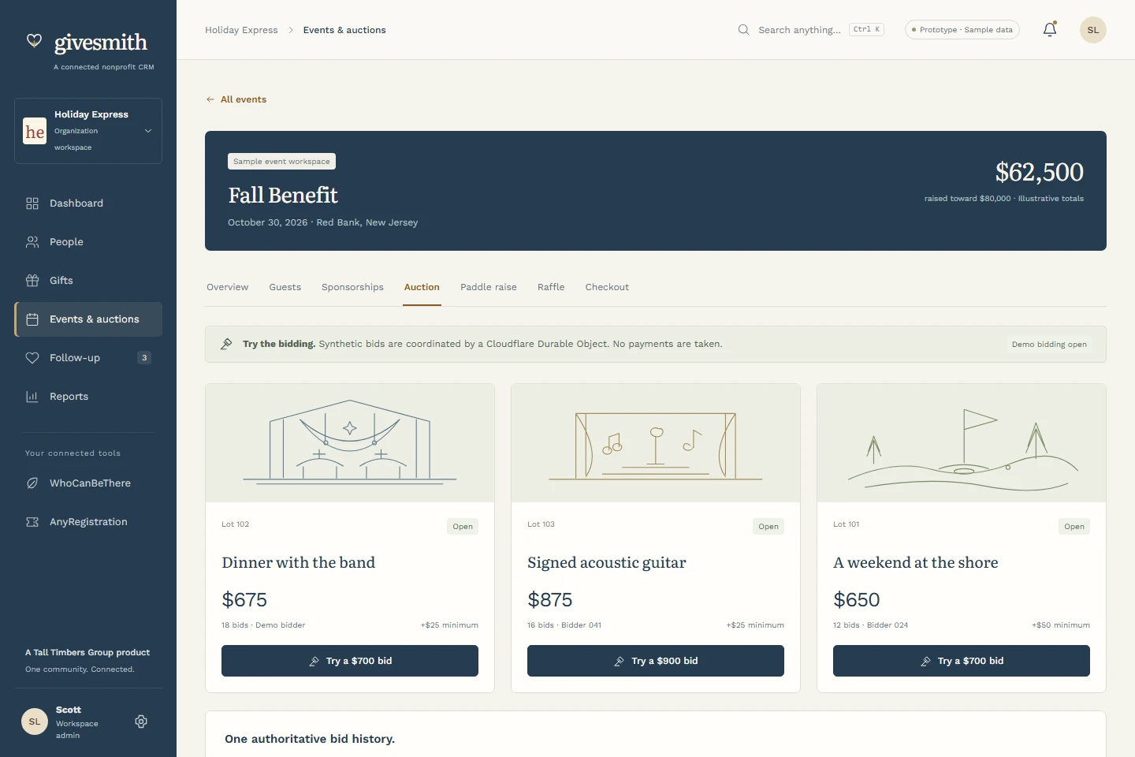The width and height of the screenshot is (1135, 757).
Task: Click the Search anything field
Action: (x=810, y=30)
